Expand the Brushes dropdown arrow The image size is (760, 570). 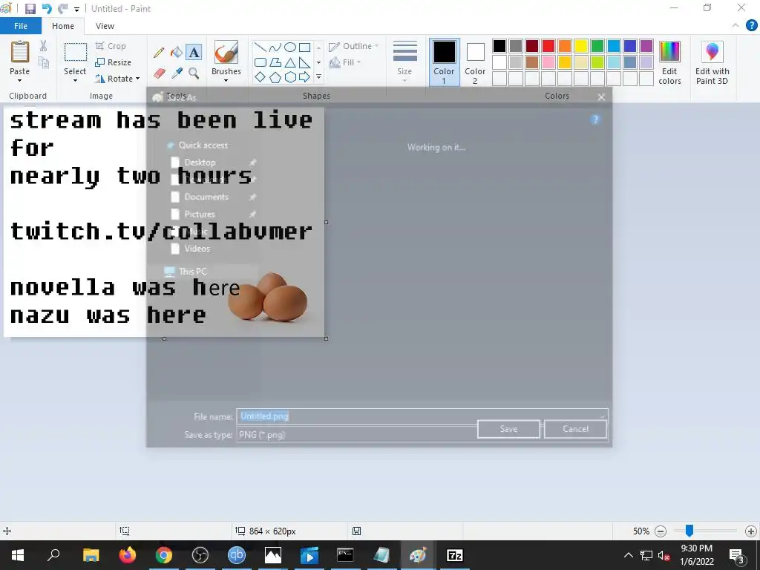[x=226, y=80]
